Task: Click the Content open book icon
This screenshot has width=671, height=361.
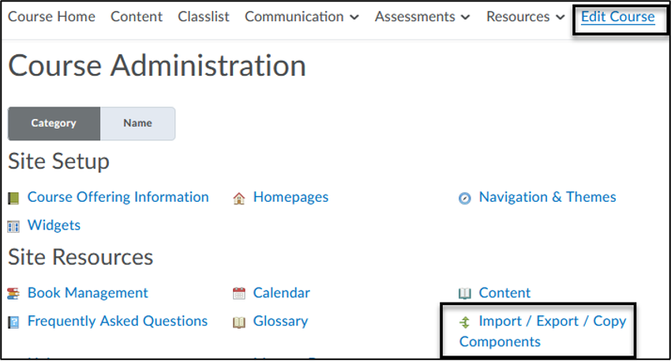Action: coord(465,293)
